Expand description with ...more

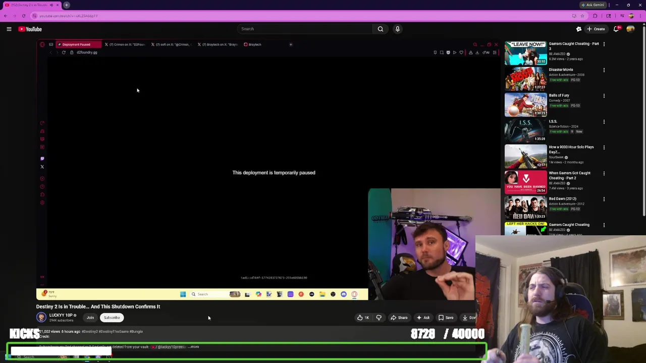[x=194, y=347]
